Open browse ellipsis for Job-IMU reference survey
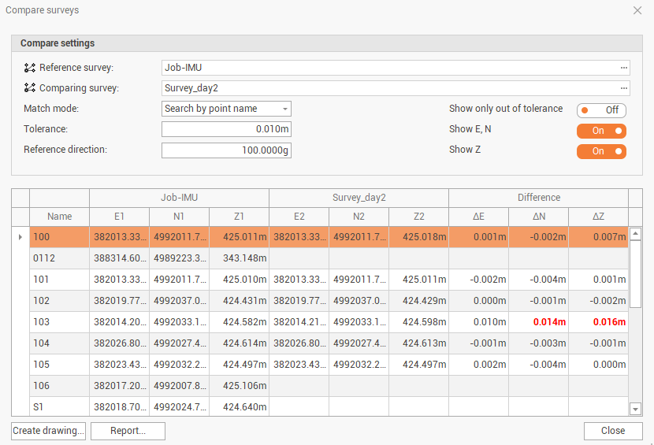Viewport: 654px width, 445px height. (623, 68)
